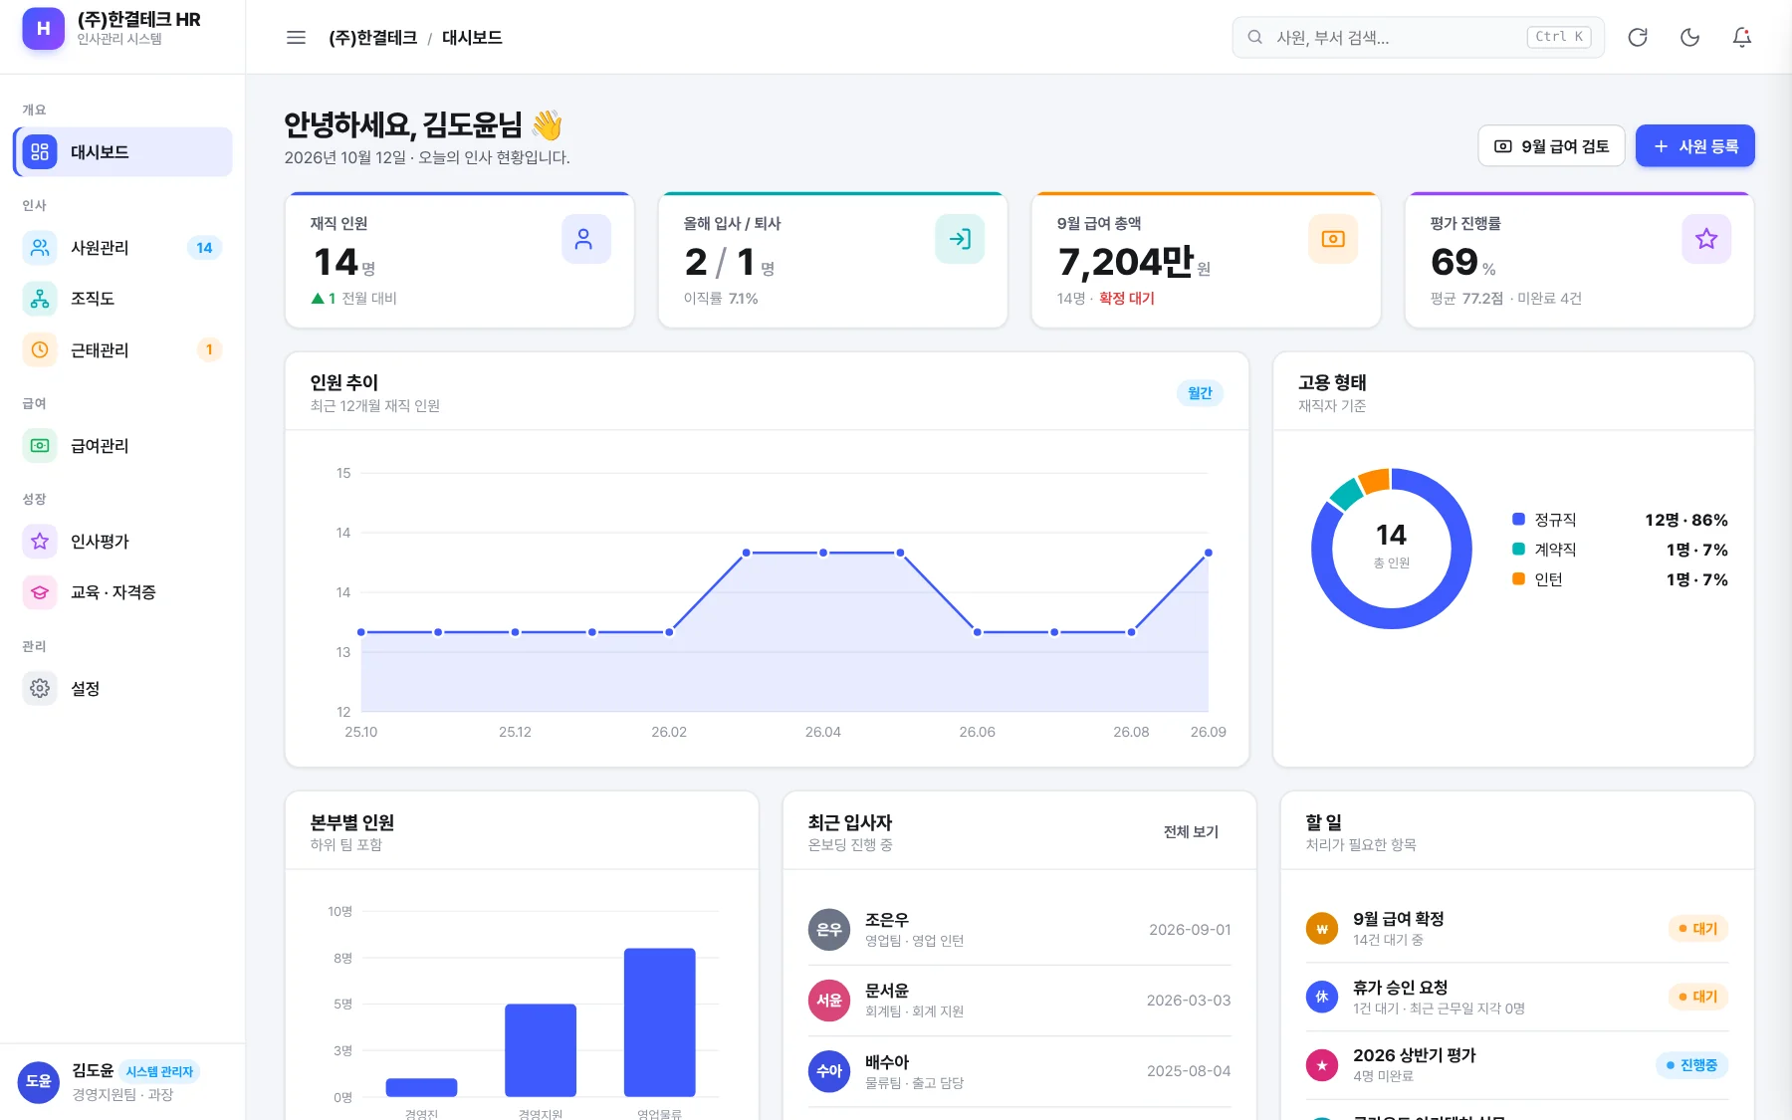
Task: Click the 시스템 관리자 role badge
Action: coord(159,1072)
